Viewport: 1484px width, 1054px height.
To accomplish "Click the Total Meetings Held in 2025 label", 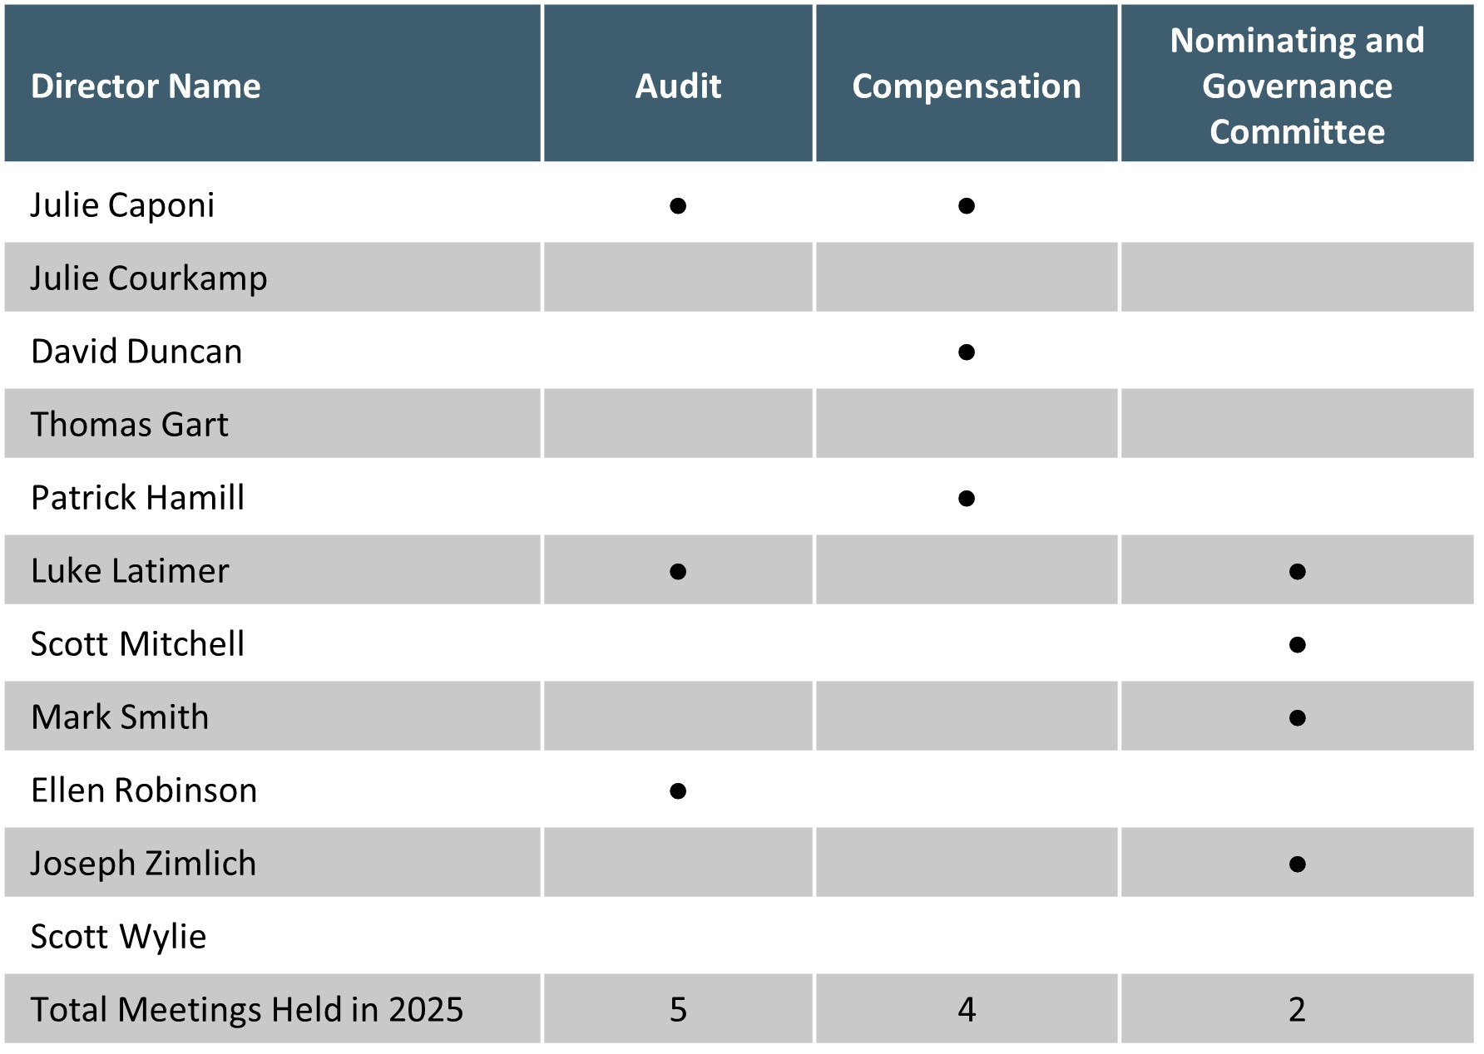I will point(246,1009).
